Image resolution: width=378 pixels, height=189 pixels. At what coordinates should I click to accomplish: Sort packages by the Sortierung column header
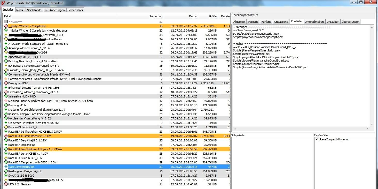tap(156, 16)
